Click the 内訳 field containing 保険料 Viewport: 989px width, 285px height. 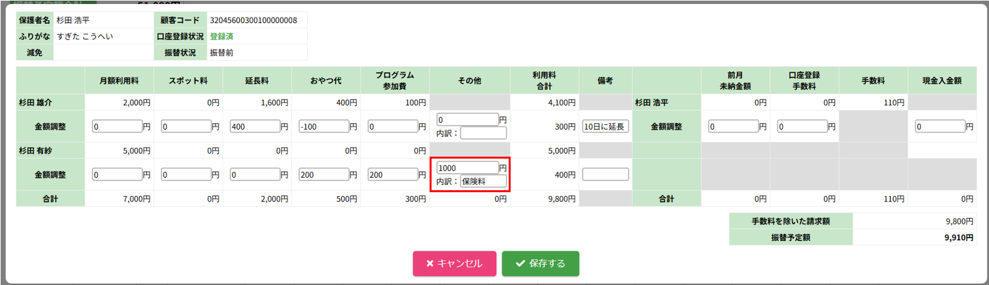[x=483, y=182]
